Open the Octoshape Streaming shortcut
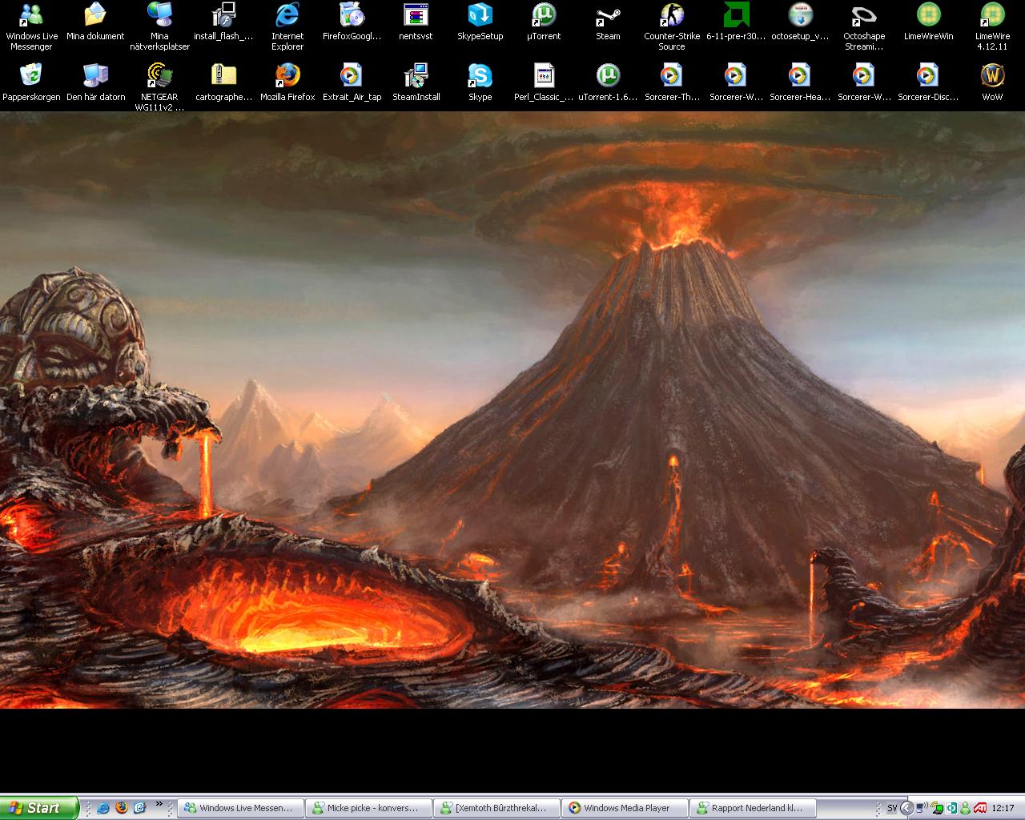The height and width of the screenshot is (820, 1025). [x=864, y=26]
